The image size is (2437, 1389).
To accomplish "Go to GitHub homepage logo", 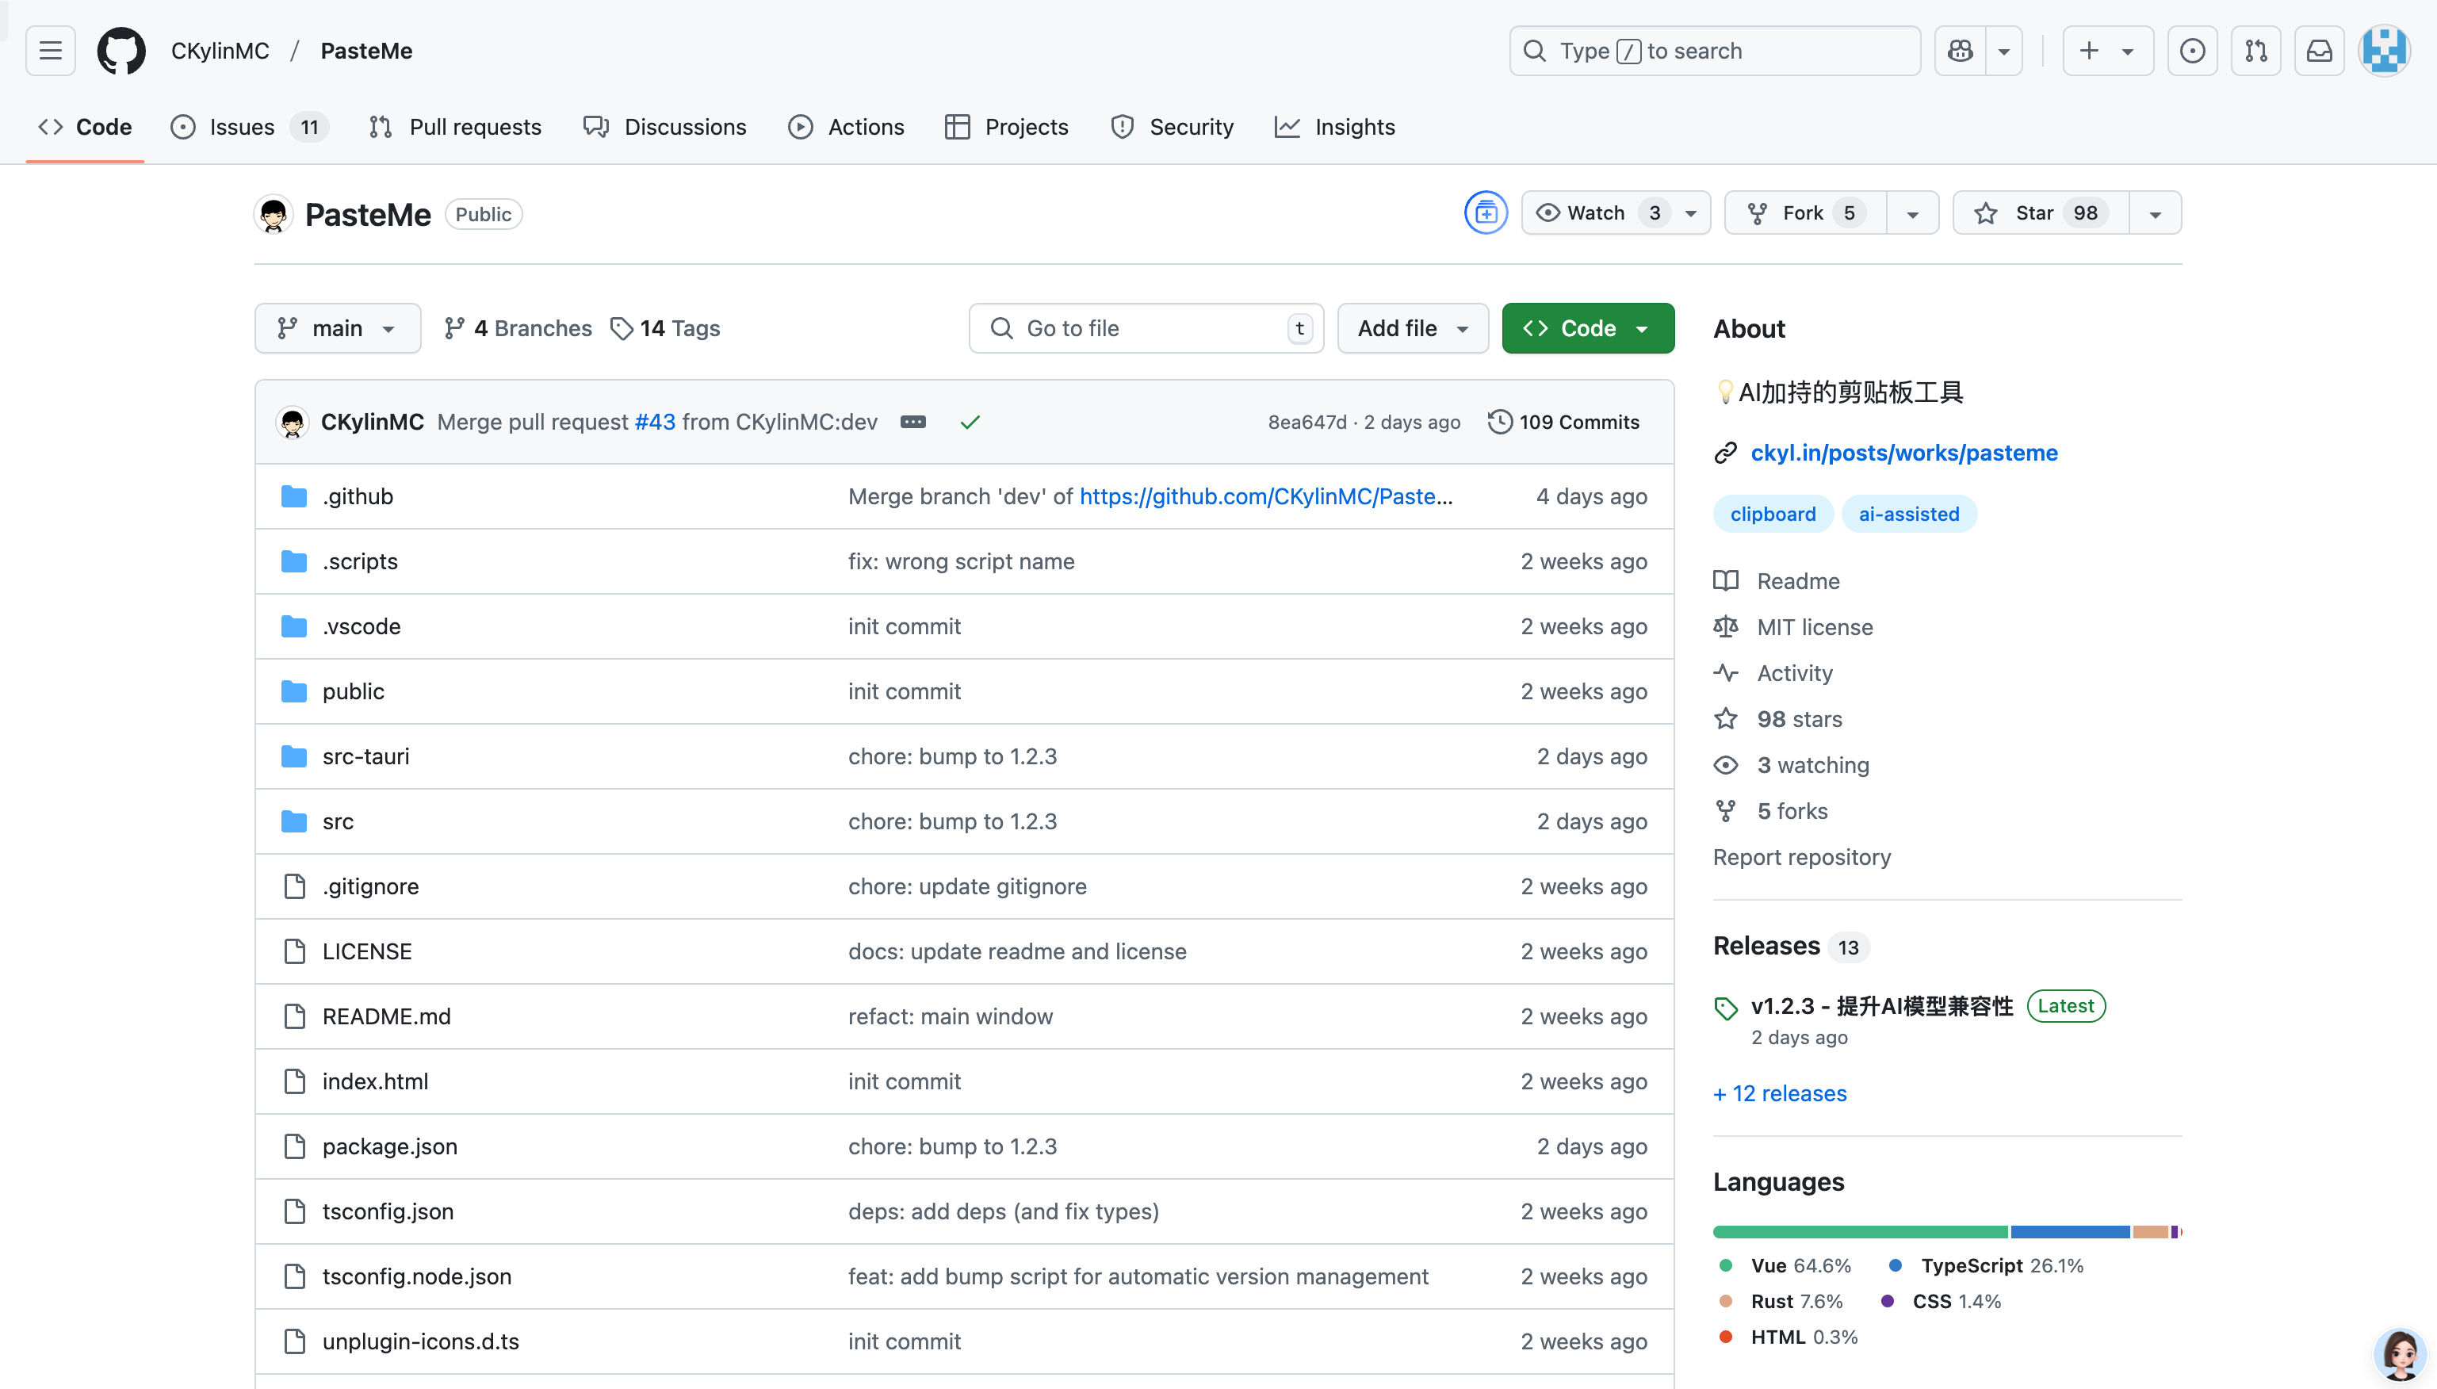I will tap(121, 51).
